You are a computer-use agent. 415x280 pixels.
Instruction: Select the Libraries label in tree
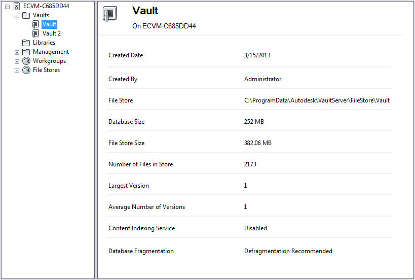44,43
